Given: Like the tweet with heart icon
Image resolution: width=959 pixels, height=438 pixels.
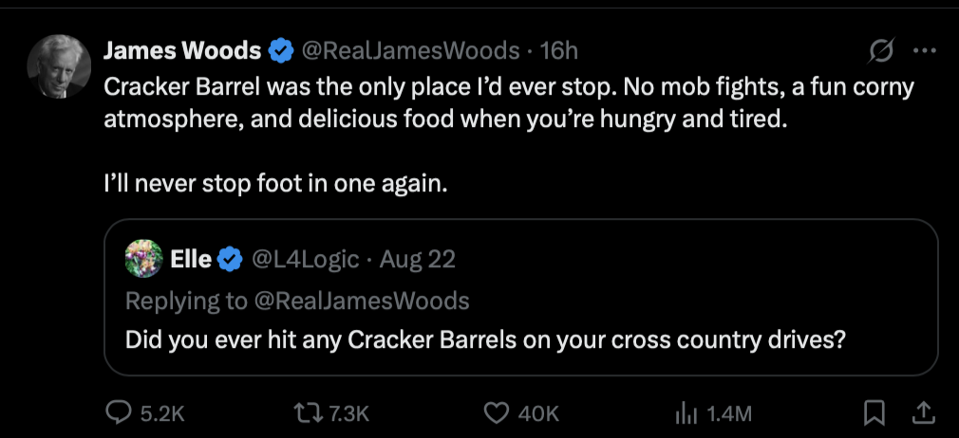Looking at the screenshot, I should click(x=498, y=412).
